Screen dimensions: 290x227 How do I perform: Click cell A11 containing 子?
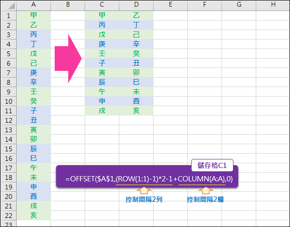coord(33,111)
